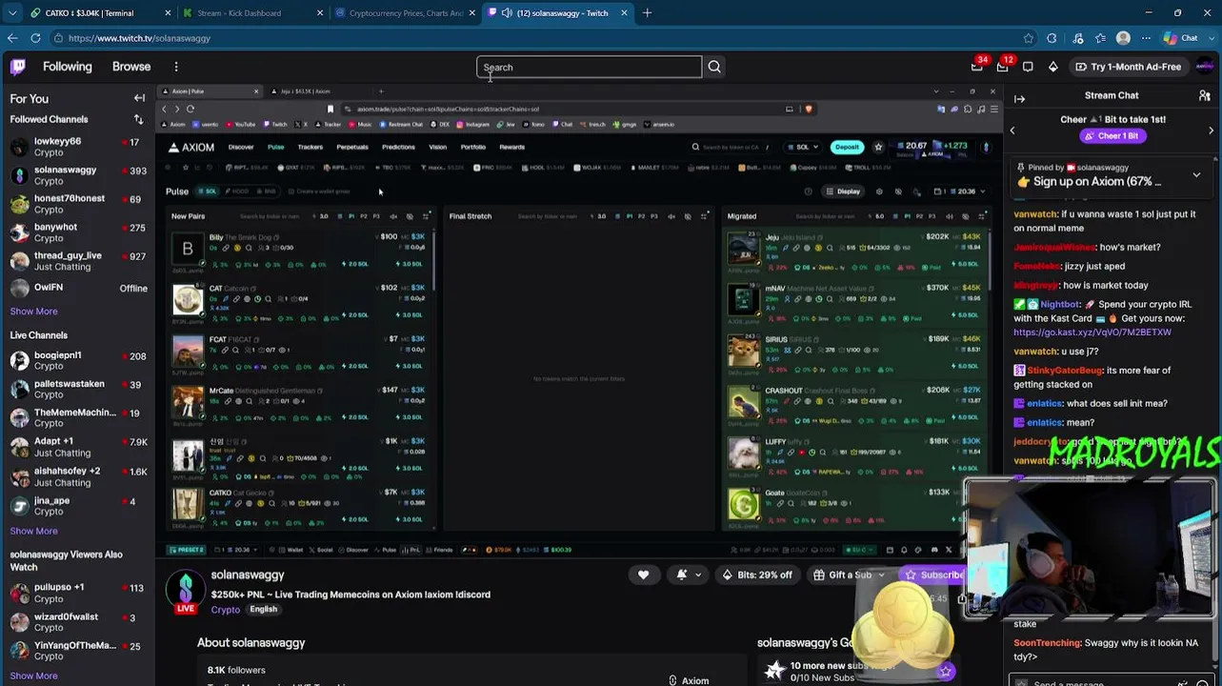This screenshot has width=1222, height=686.
Task: Close the Cryptocurrency Prices browser tab
Action: click(x=471, y=13)
